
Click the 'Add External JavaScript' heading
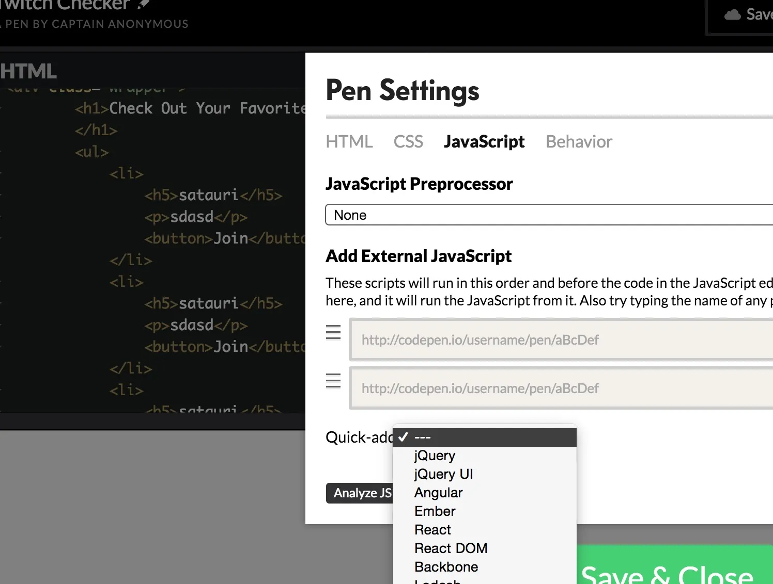419,256
